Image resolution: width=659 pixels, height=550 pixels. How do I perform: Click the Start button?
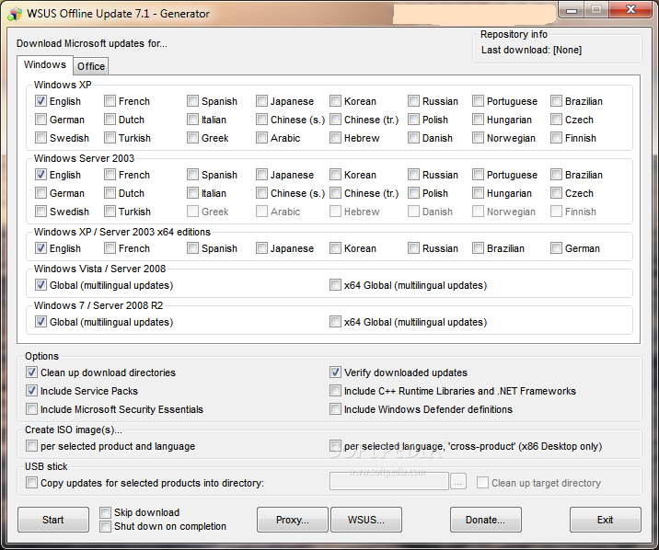coord(53,520)
